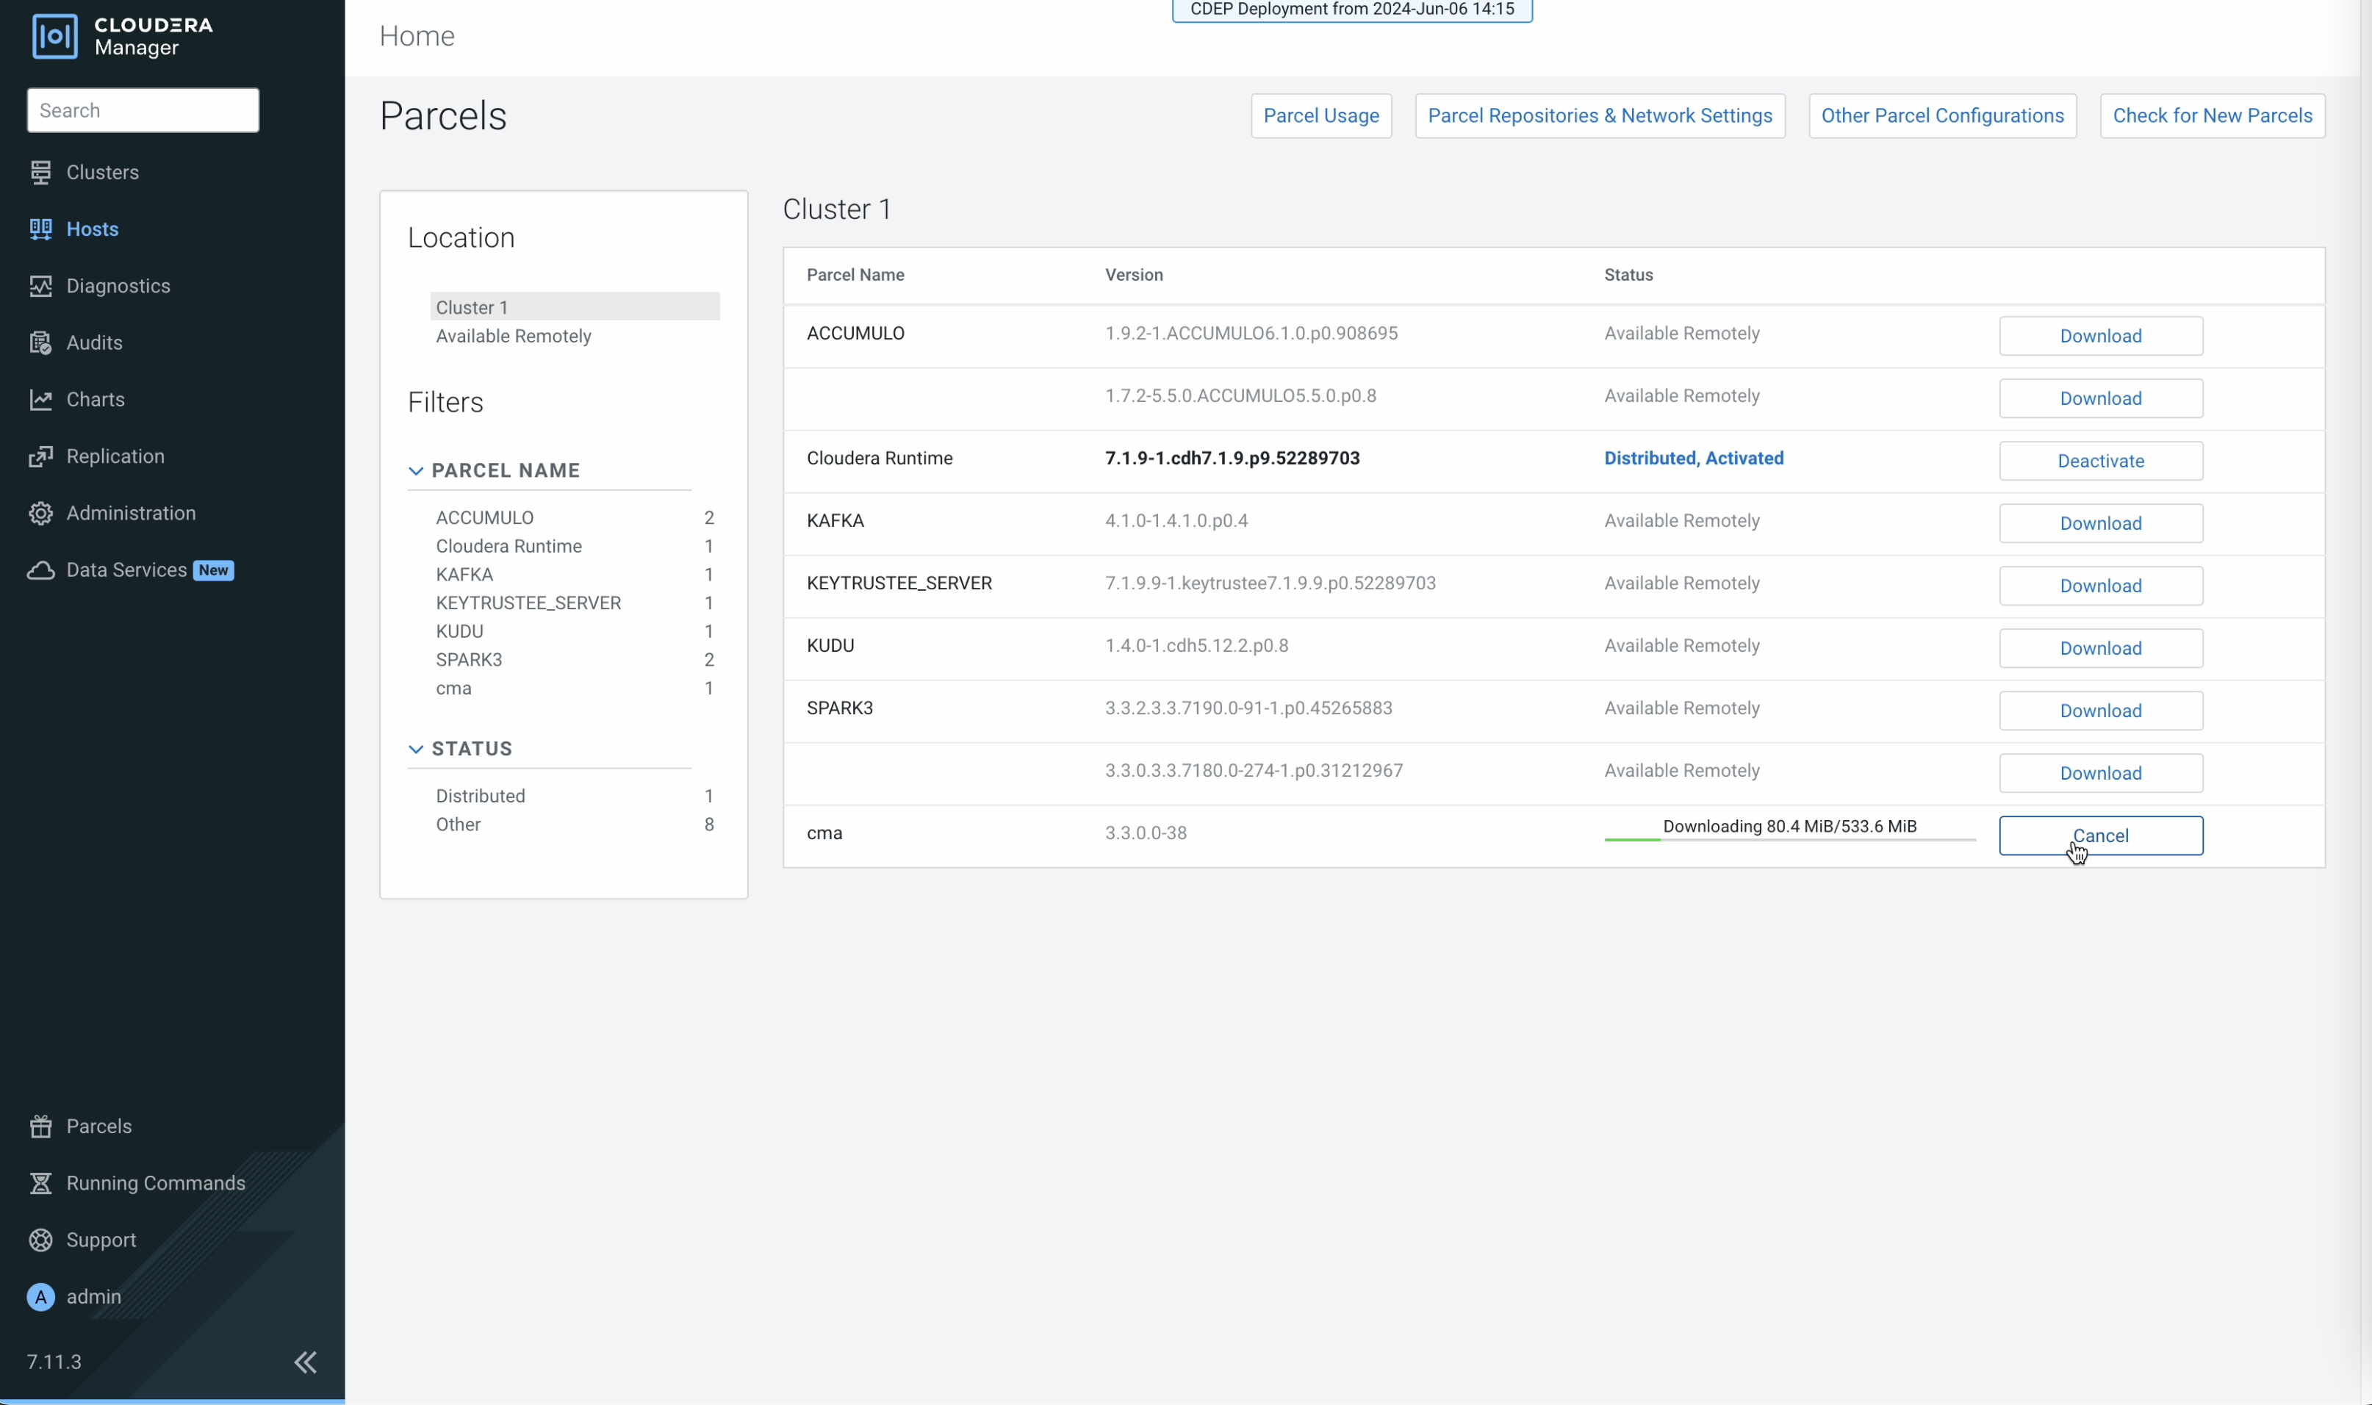Click the Administration gear icon
Screen dimensions: 2372x1405
pos(40,513)
